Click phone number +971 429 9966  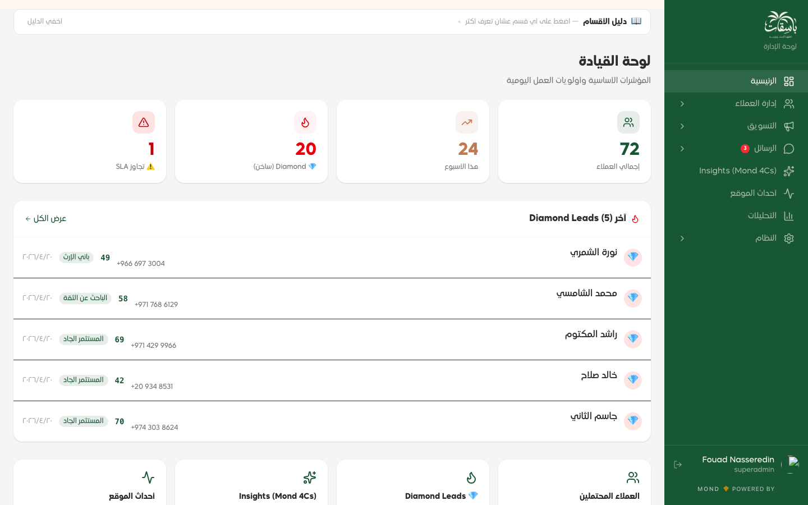pos(154,346)
